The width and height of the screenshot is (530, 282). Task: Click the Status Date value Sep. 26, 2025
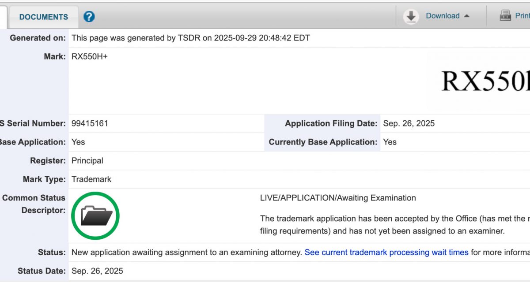pos(97,271)
